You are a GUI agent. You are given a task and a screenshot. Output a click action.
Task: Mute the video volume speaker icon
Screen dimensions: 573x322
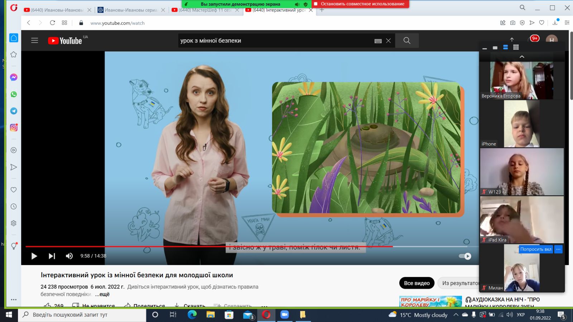pyautogui.click(x=69, y=256)
